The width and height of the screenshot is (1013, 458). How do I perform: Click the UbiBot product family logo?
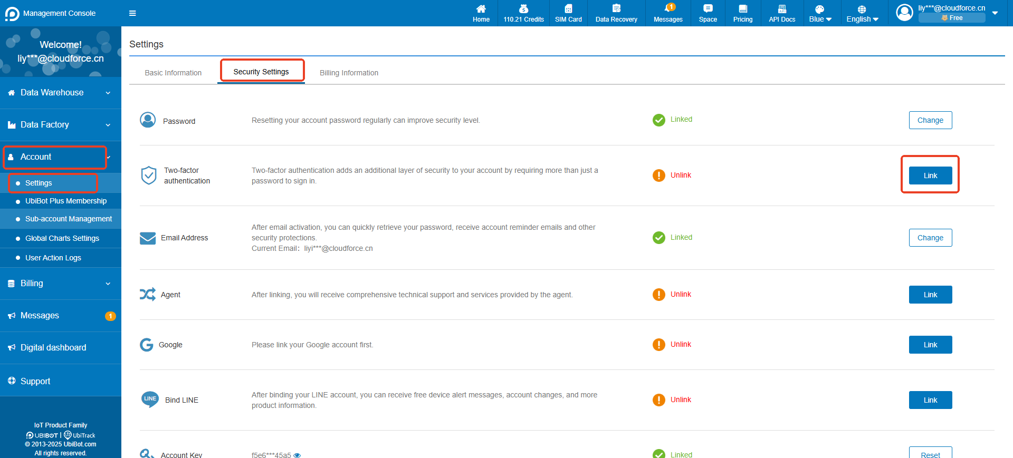[x=42, y=435]
